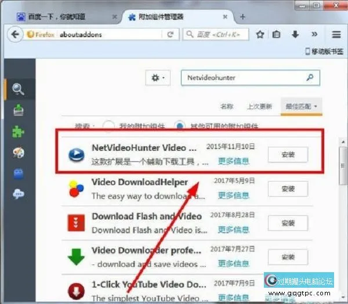Select the 我的附加组件 radio button
The image size is (348, 304).
coord(108,126)
